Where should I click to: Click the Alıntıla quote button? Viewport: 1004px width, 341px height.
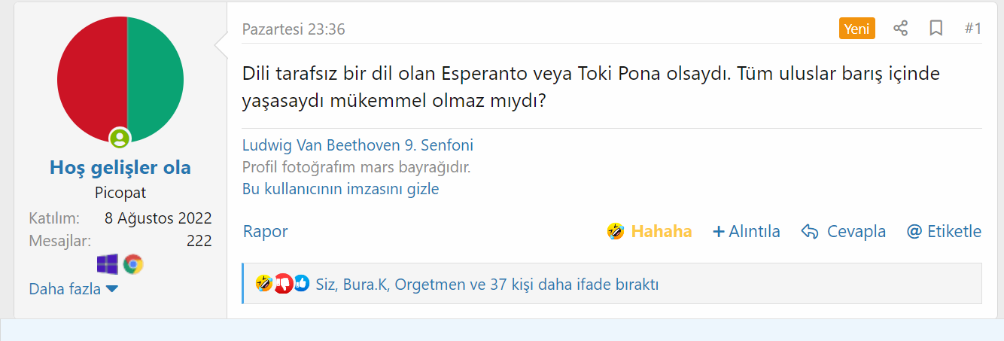pyautogui.click(x=746, y=231)
